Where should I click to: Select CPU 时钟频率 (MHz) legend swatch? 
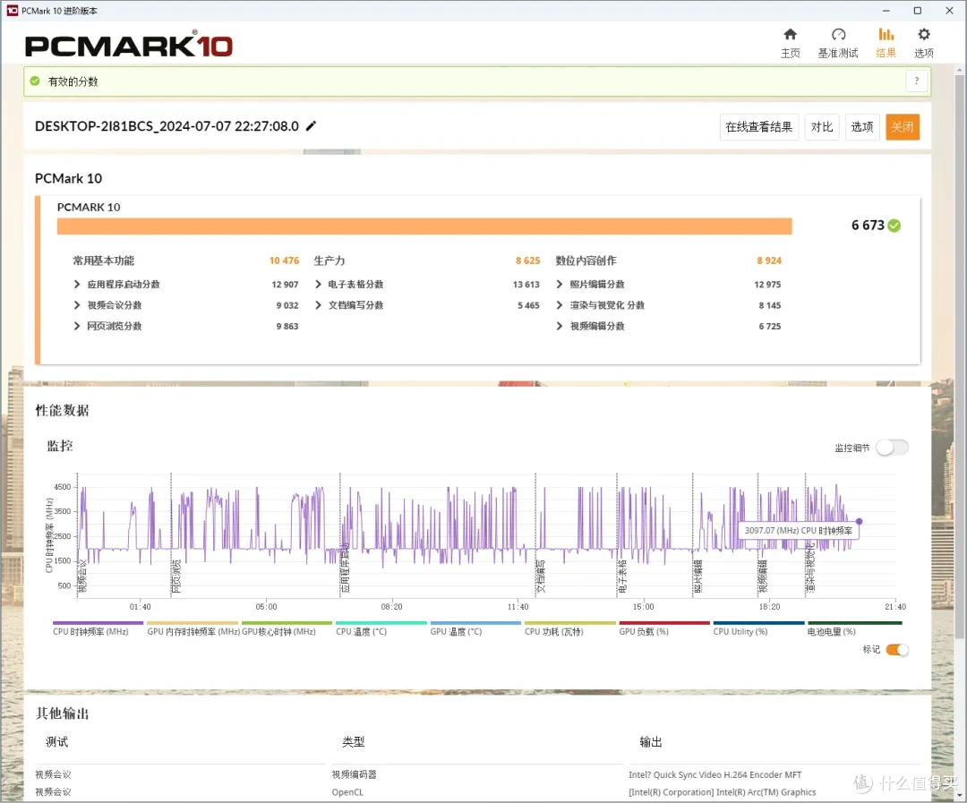tap(98, 623)
